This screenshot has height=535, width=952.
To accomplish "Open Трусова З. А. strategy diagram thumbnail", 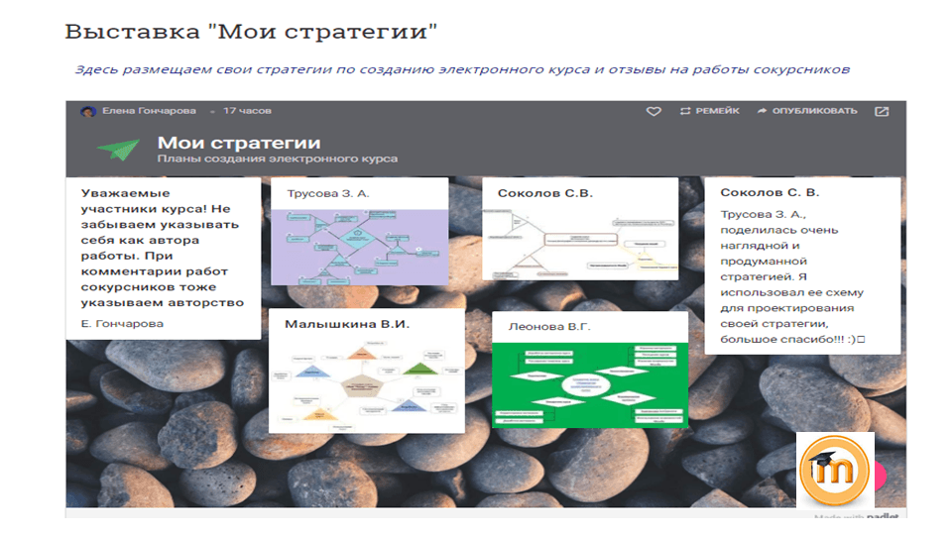I will [x=359, y=247].
